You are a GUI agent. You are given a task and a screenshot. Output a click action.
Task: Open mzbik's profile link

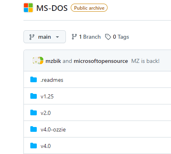point(53,61)
